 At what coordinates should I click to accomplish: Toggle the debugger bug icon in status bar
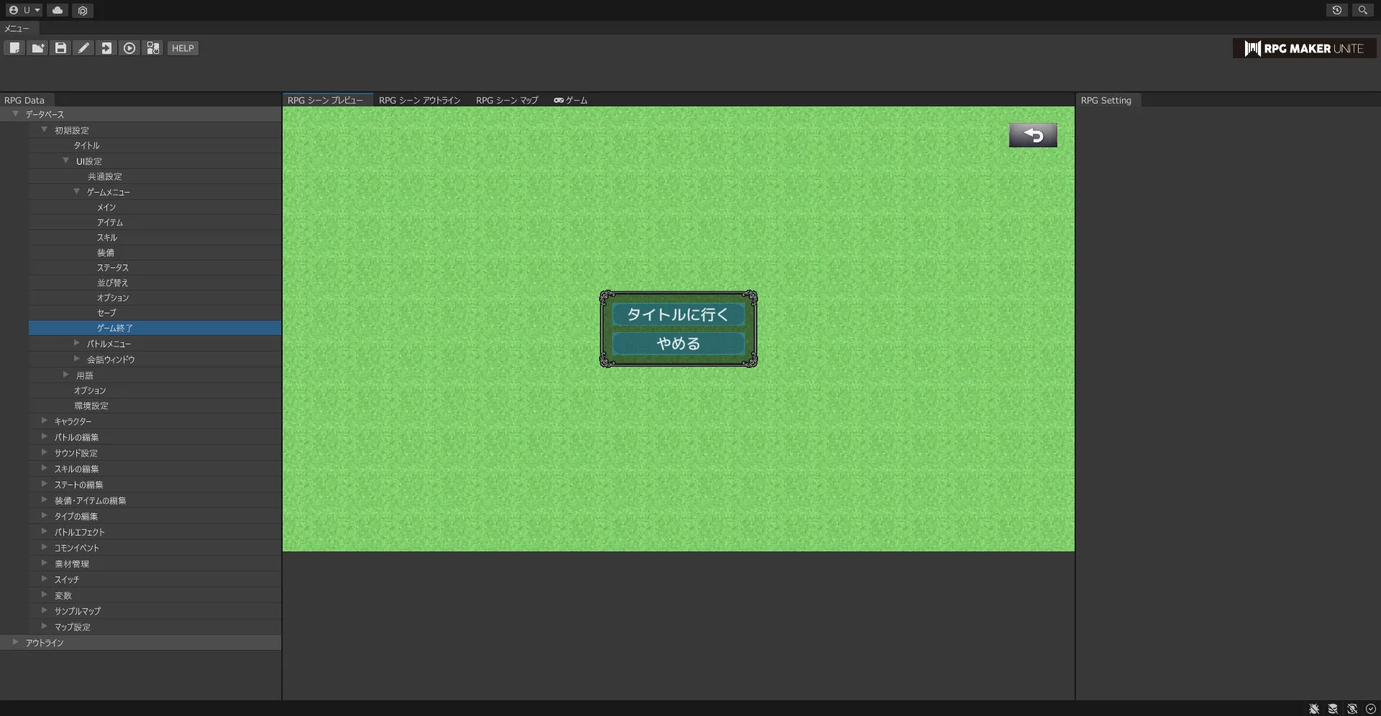coord(1314,709)
